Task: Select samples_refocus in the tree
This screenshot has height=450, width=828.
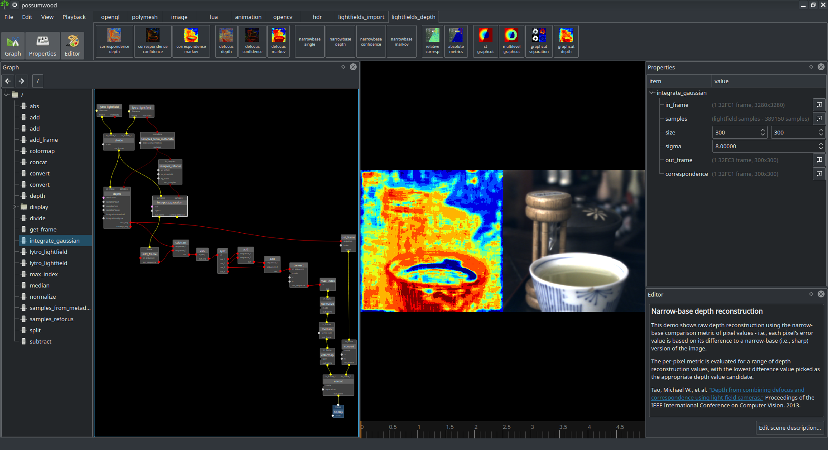Action: [51, 319]
